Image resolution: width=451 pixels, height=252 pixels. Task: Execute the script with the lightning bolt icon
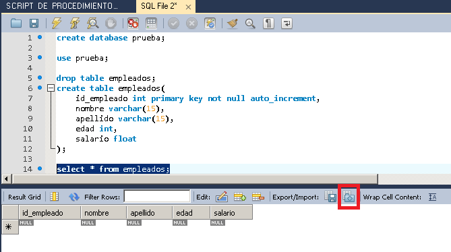coord(57,24)
